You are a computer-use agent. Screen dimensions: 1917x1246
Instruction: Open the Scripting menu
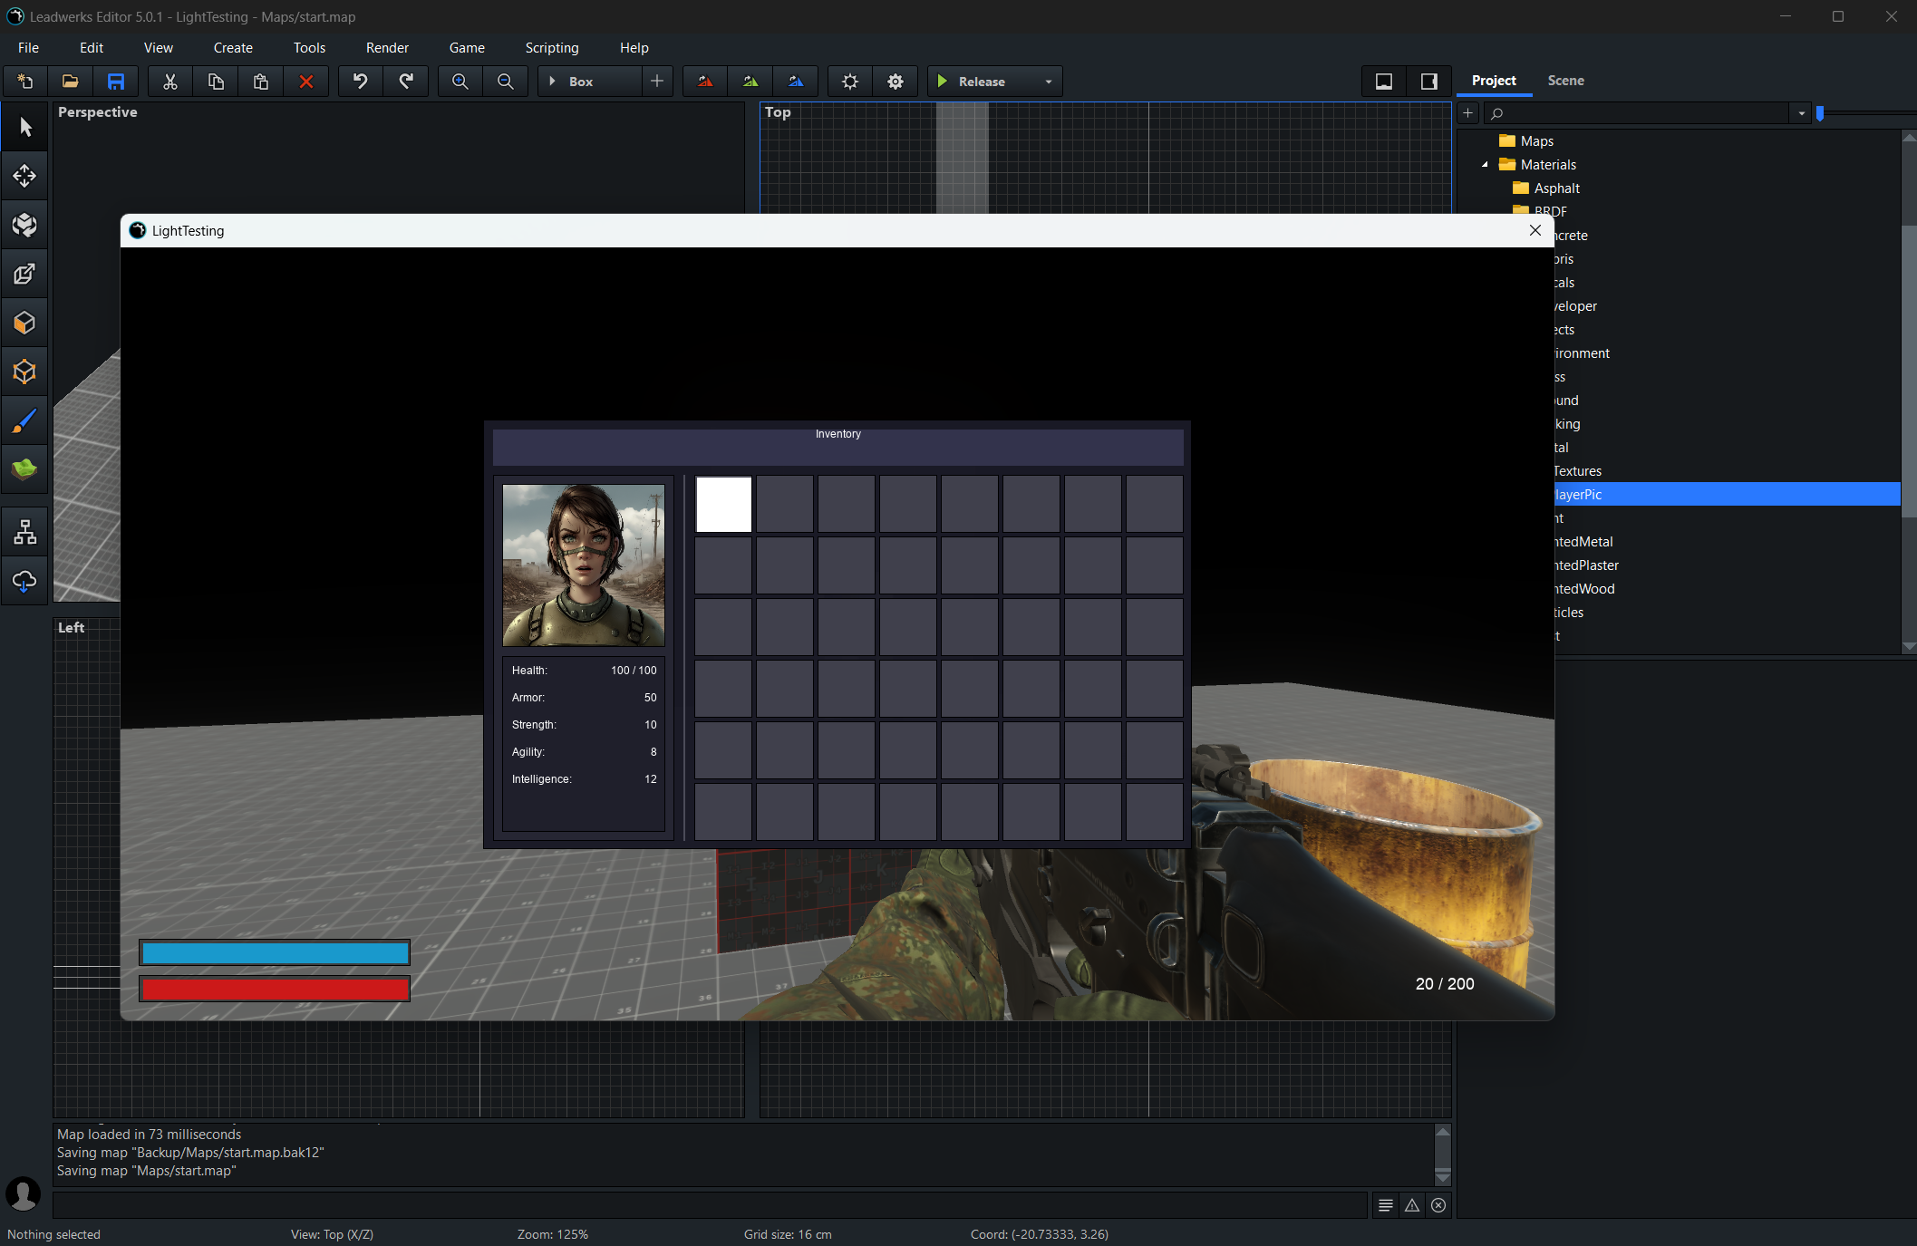click(x=551, y=48)
